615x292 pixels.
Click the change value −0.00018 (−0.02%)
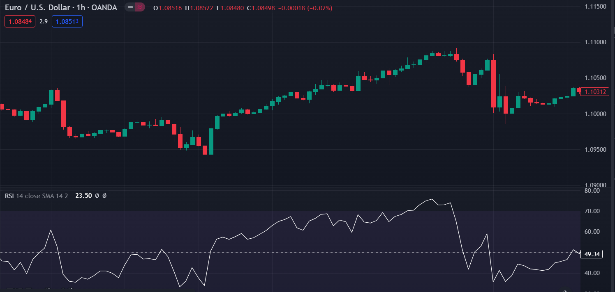[306, 8]
